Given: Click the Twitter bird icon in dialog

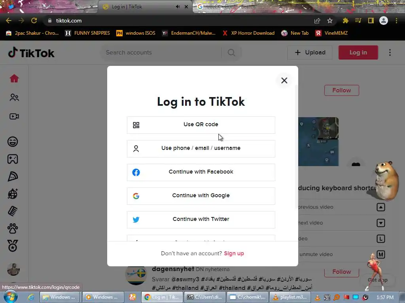Looking at the screenshot, I should pyautogui.click(x=136, y=219).
